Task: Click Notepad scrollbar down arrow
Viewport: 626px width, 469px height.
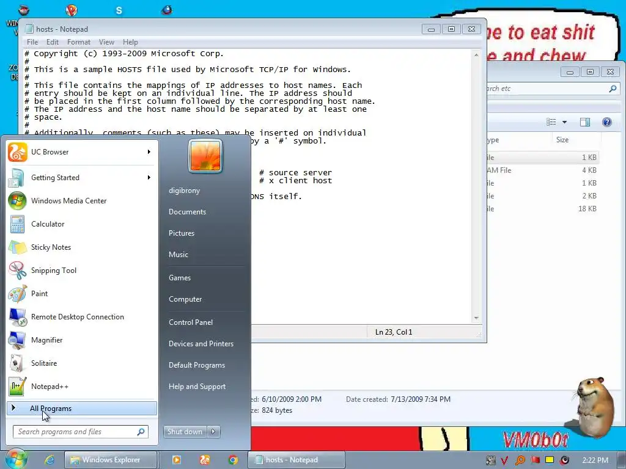Action: click(x=476, y=318)
